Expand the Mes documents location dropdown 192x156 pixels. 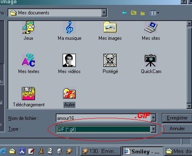pyautogui.click(x=104, y=13)
